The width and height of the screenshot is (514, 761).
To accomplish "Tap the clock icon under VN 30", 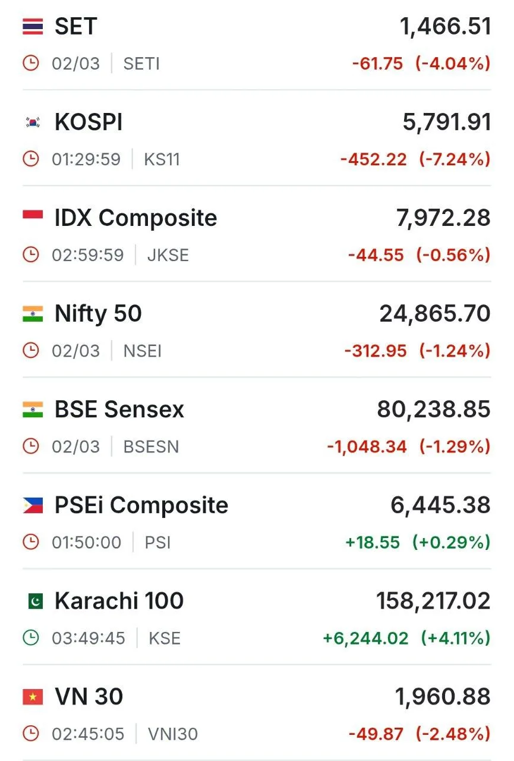I will pyautogui.click(x=31, y=734).
